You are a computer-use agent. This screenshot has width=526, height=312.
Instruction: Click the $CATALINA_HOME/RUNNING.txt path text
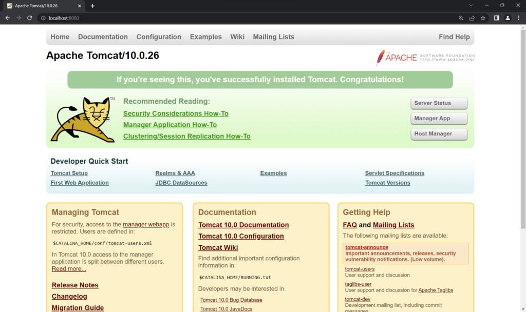tap(235, 278)
